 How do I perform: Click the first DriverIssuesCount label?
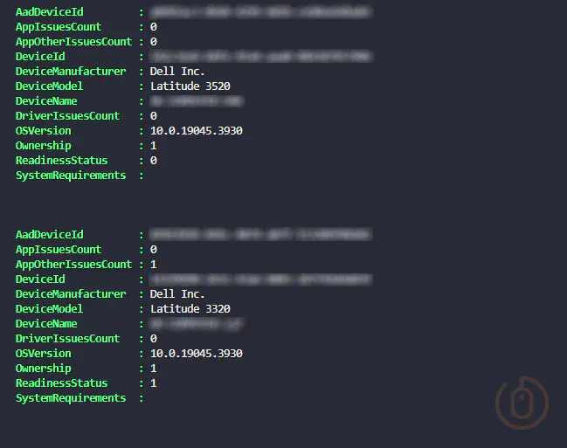[x=67, y=115]
